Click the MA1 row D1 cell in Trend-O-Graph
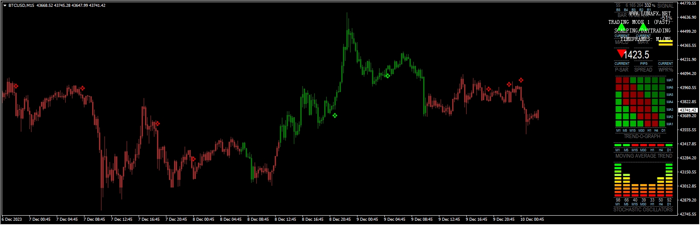 point(662,124)
